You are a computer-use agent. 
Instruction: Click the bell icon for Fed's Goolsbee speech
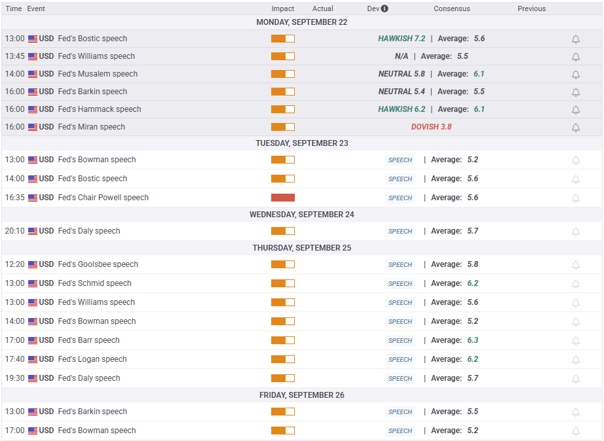[576, 265]
